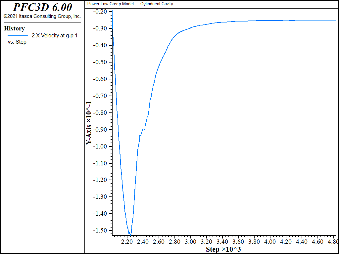This screenshot has width=339, height=254.
Task: Click the PFC3D 6.00 title text
Action: 42,7
